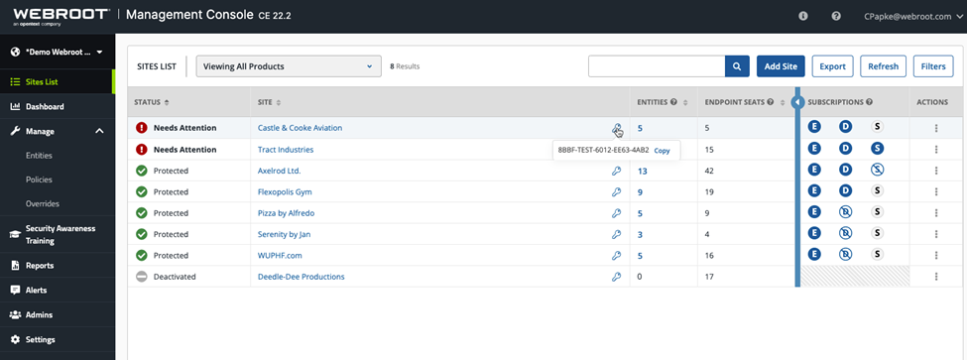Open the Filters button
Image resolution: width=967 pixels, height=360 pixels.
933,66
